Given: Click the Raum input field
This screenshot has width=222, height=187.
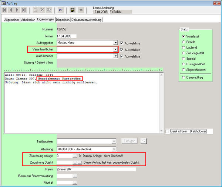Looking at the screenshot, I should [96, 169].
